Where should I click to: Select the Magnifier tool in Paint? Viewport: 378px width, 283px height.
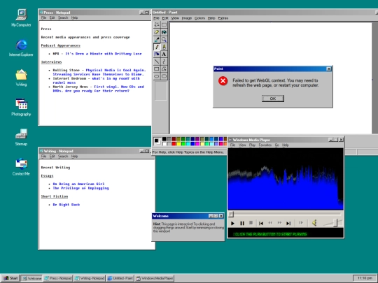pos(164,39)
